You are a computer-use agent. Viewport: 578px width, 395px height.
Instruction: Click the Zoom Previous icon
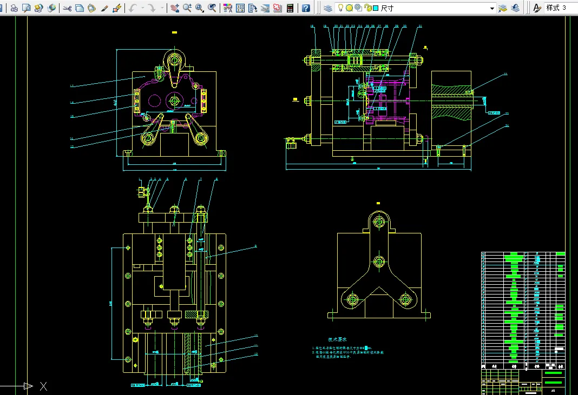212,8
